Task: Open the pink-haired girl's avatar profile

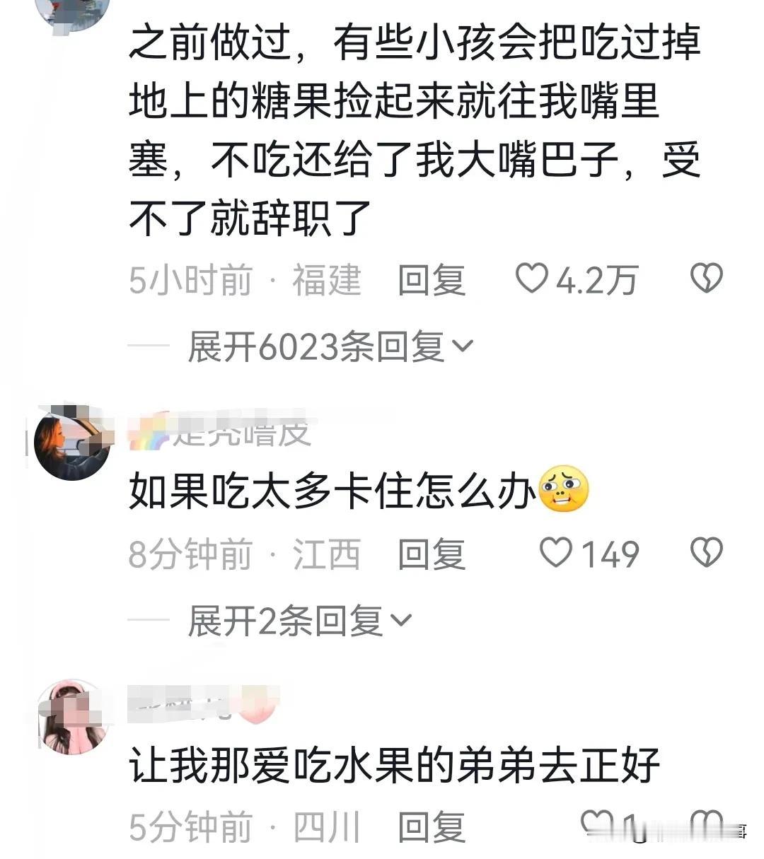Action: [x=72, y=717]
